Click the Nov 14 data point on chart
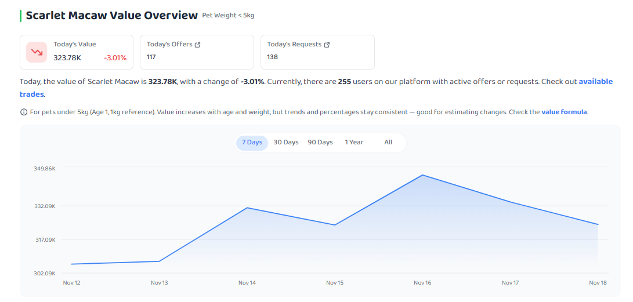This screenshot has width=633, height=302. (x=247, y=208)
